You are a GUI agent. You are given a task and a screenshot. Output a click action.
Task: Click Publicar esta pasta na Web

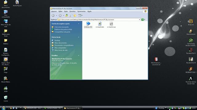(x=63, y=29)
